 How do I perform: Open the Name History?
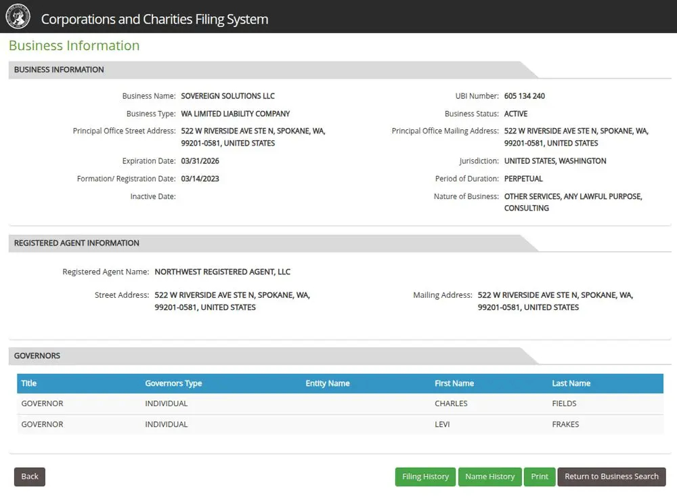(x=489, y=477)
